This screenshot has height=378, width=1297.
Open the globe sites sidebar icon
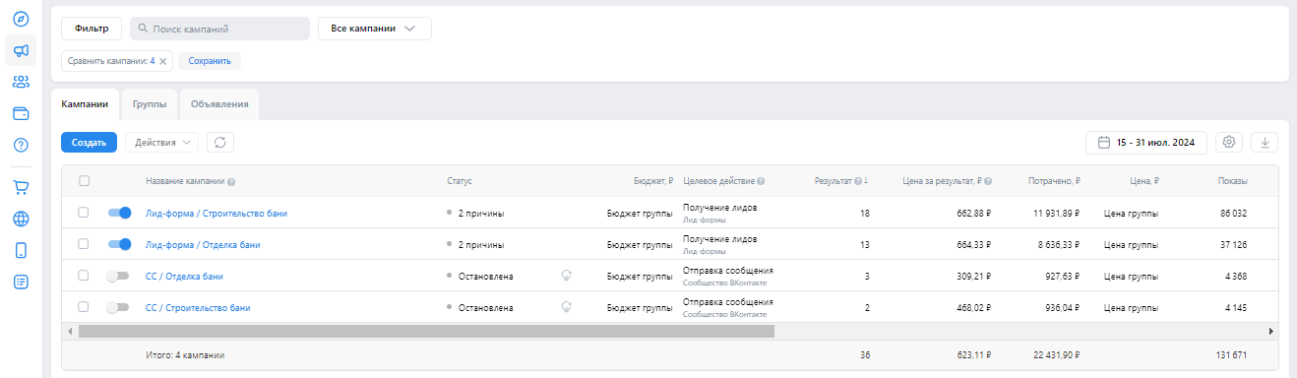(21, 219)
